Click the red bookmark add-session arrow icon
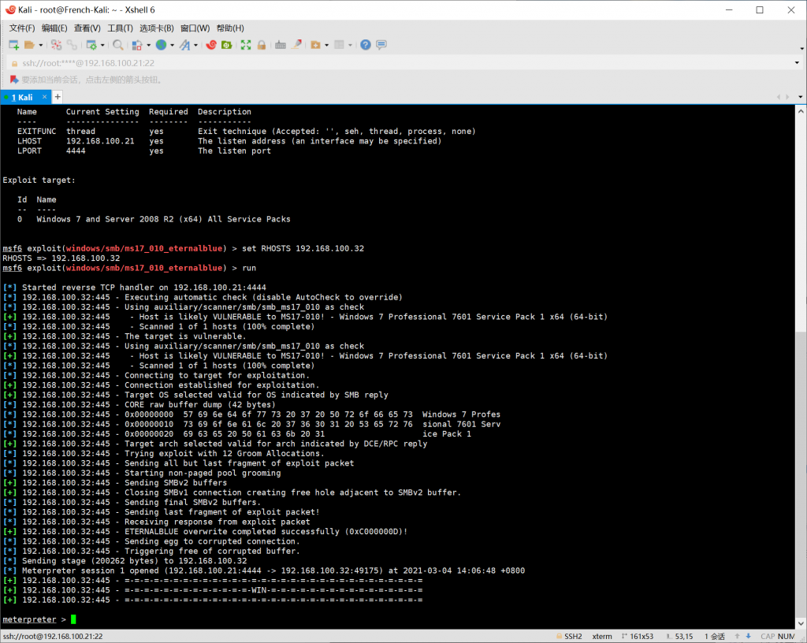 [14, 80]
